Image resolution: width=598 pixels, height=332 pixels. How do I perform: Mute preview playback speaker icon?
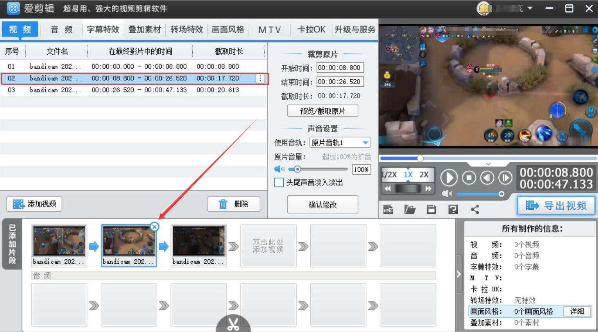coord(447,194)
